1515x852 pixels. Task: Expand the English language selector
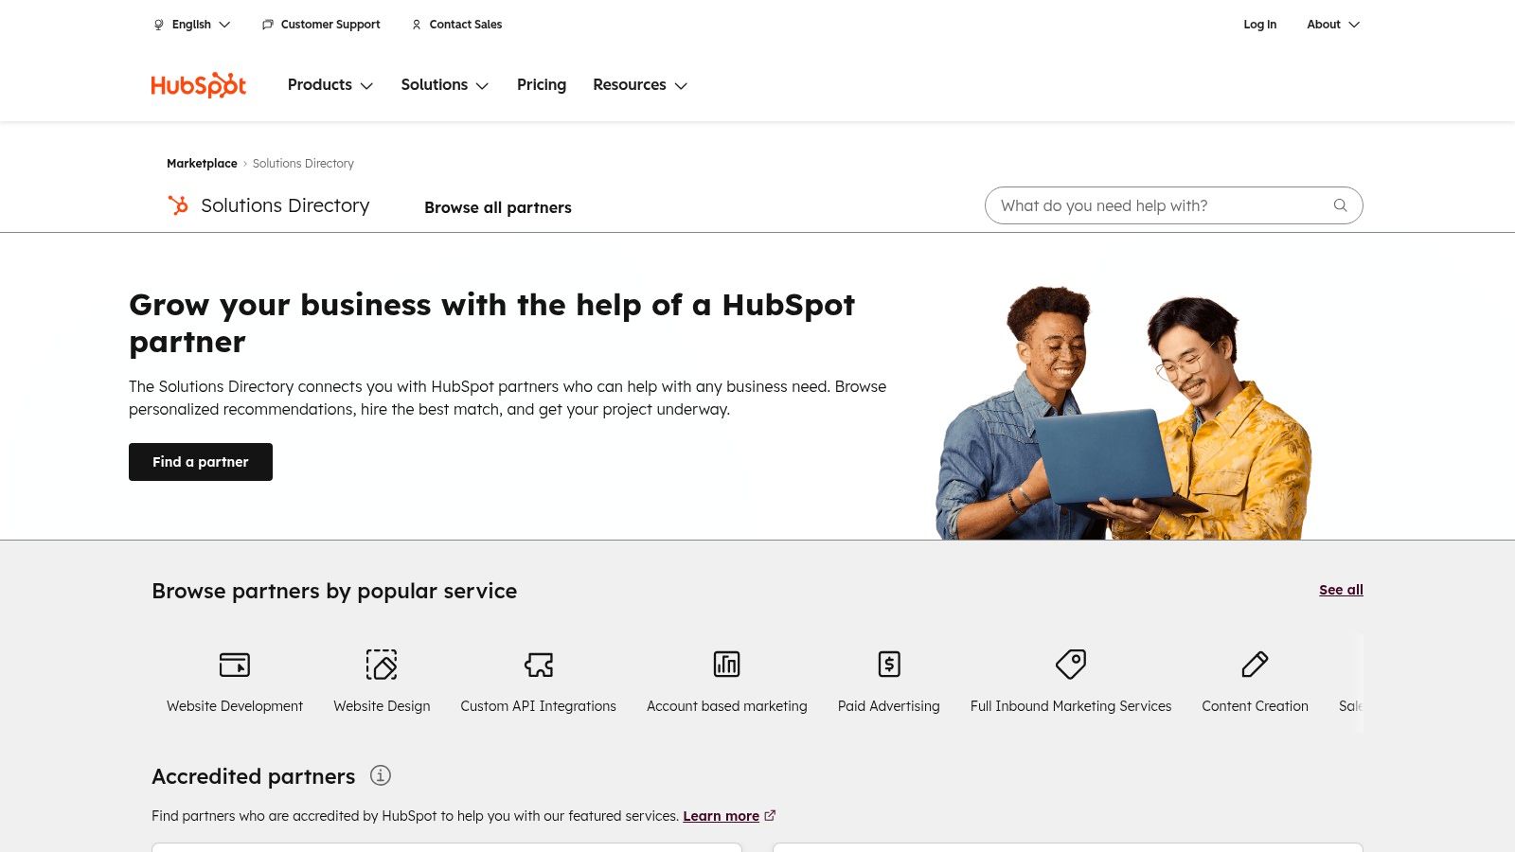tap(191, 24)
